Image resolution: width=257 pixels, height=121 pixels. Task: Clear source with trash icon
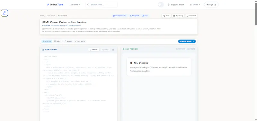click(113, 50)
